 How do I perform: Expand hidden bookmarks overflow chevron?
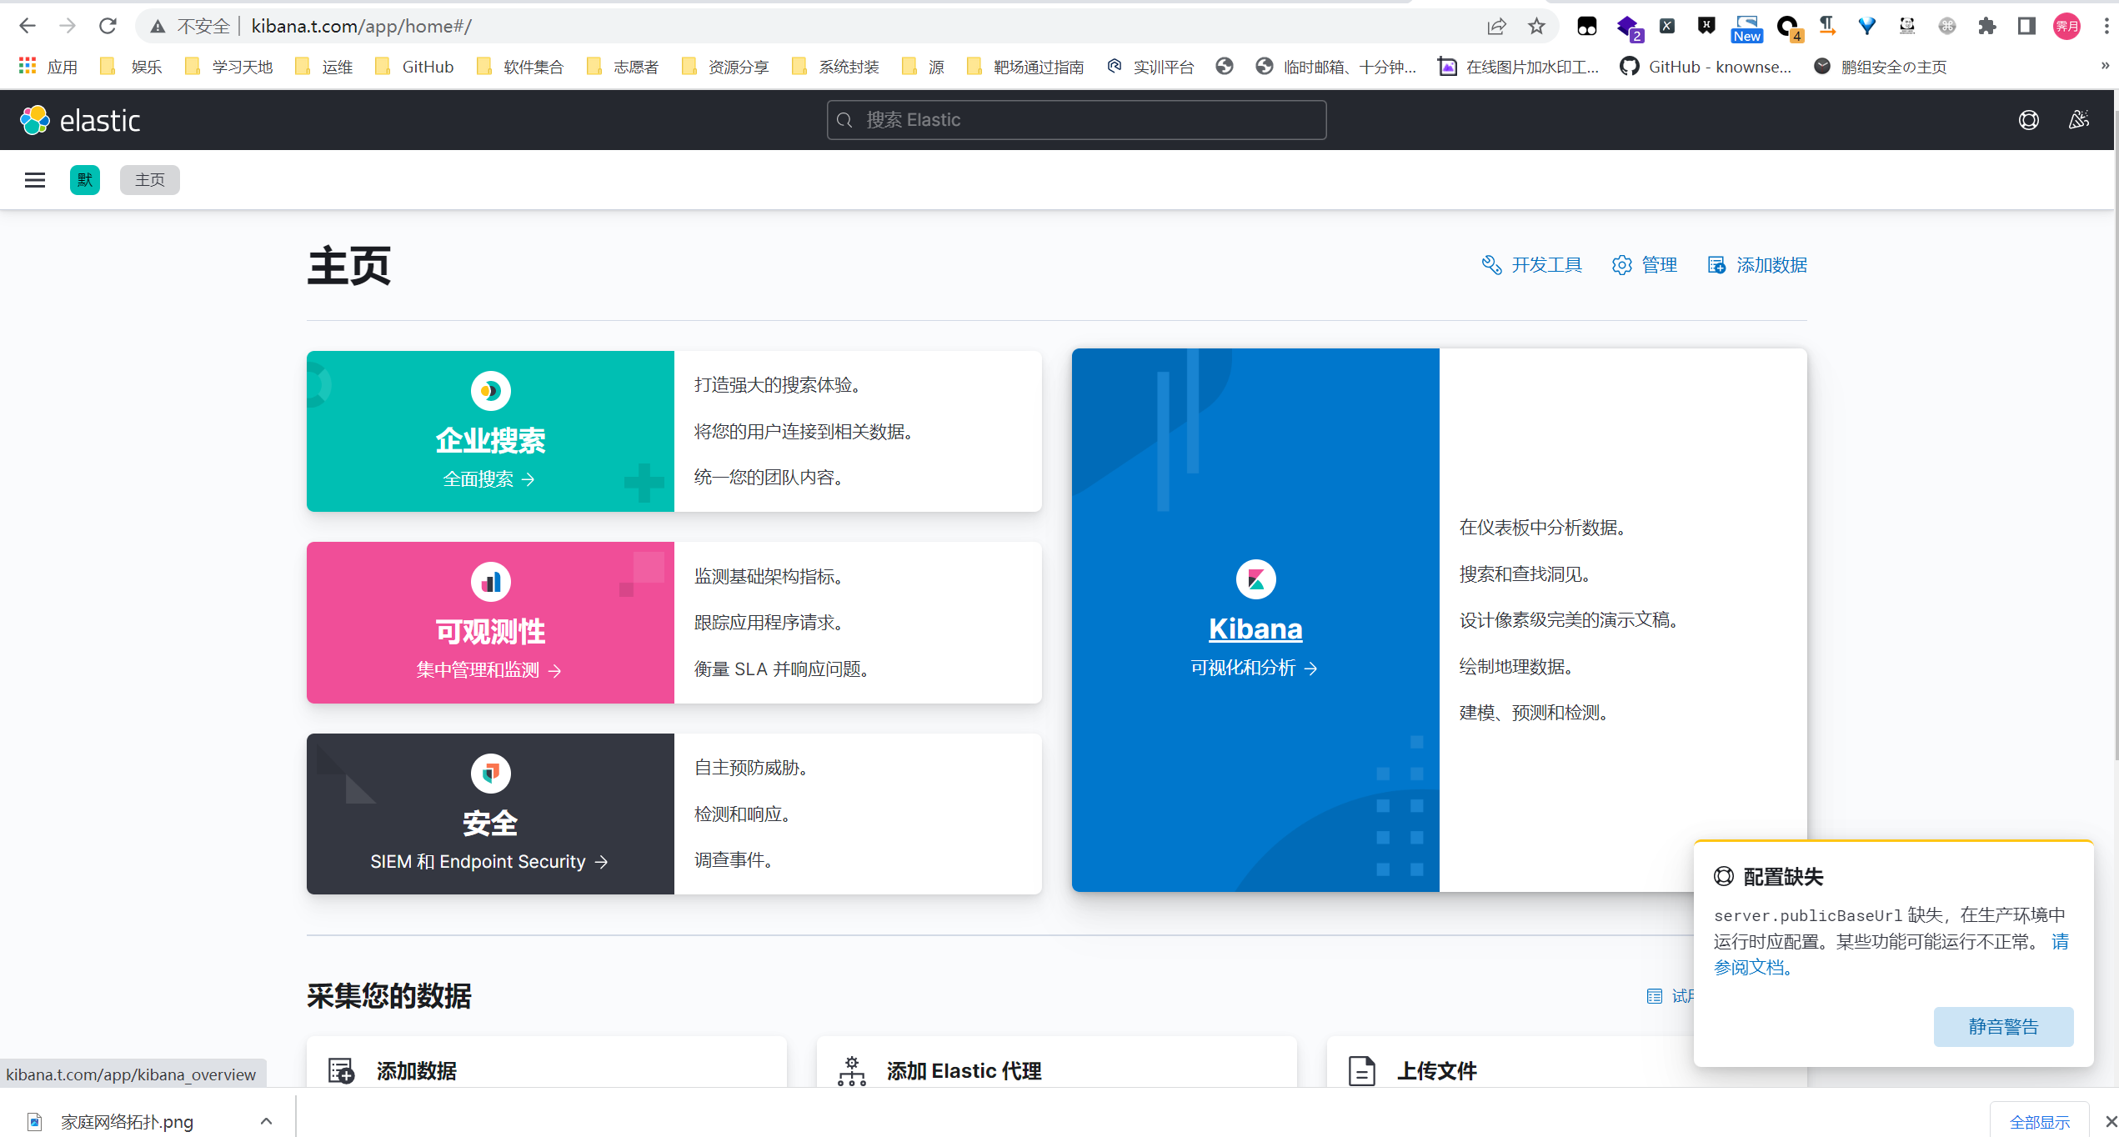(2104, 66)
